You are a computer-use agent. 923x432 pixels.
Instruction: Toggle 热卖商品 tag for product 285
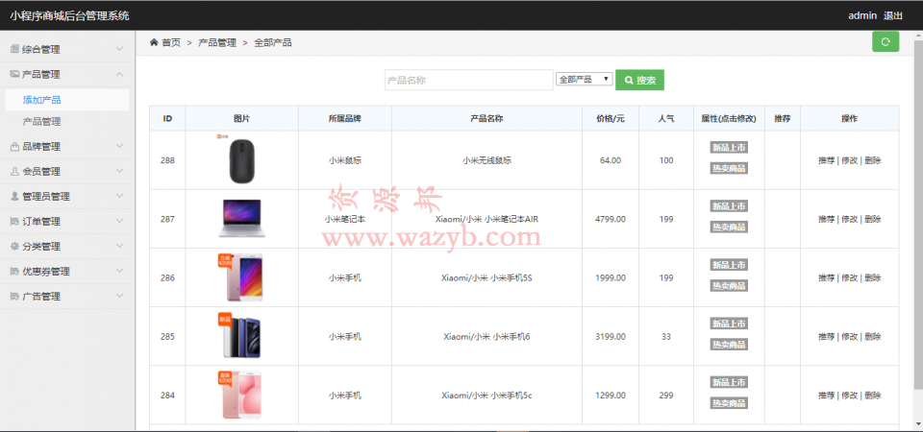pos(729,345)
